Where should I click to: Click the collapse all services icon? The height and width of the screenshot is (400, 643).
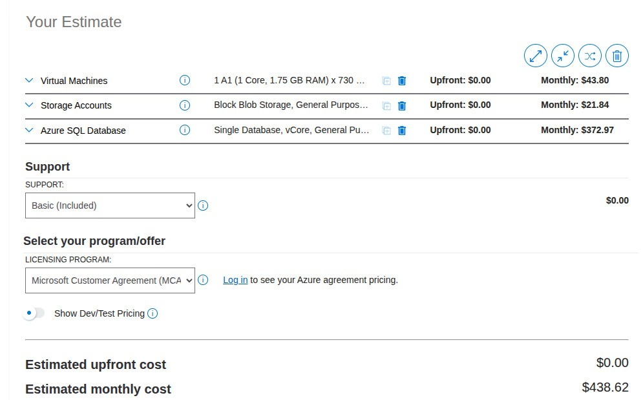(x=562, y=56)
